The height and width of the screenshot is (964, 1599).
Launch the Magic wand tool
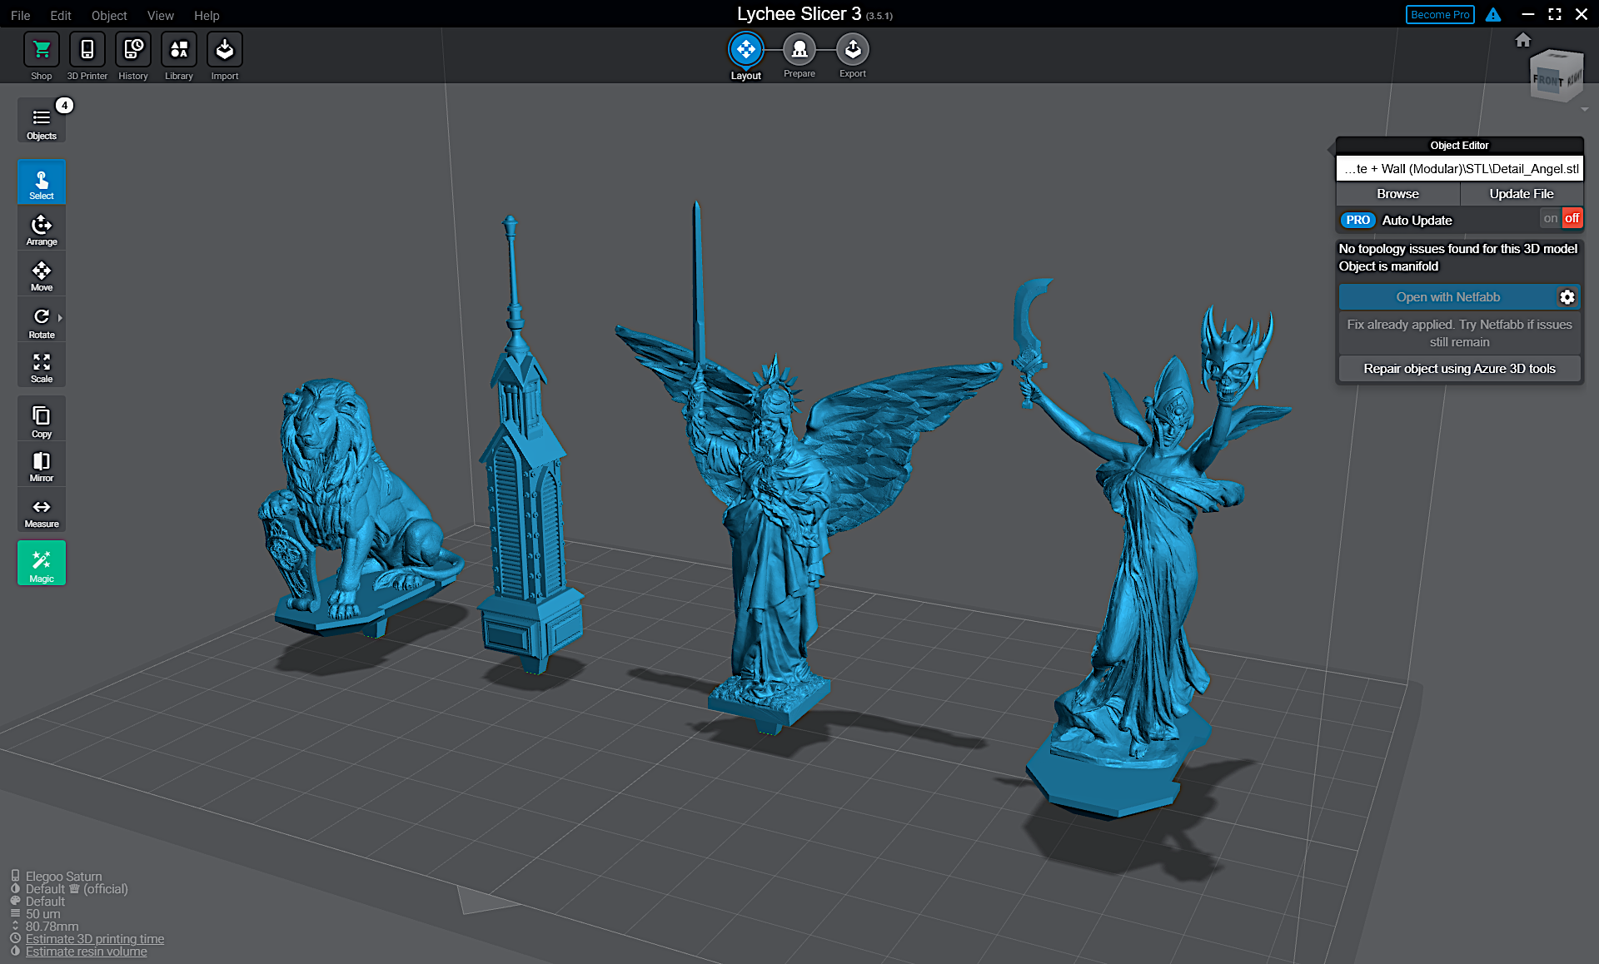[42, 564]
